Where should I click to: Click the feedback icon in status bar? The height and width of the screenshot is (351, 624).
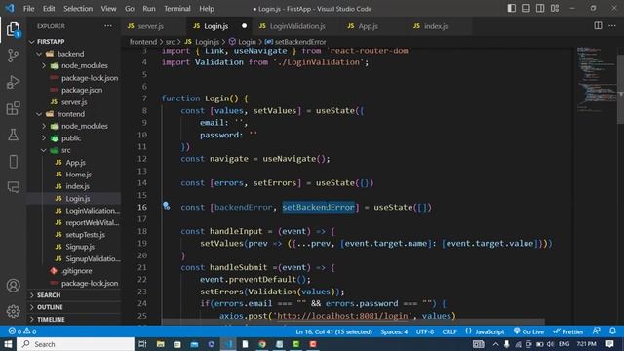click(596, 331)
